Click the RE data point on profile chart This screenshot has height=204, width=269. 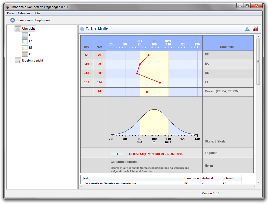click(137, 74)
